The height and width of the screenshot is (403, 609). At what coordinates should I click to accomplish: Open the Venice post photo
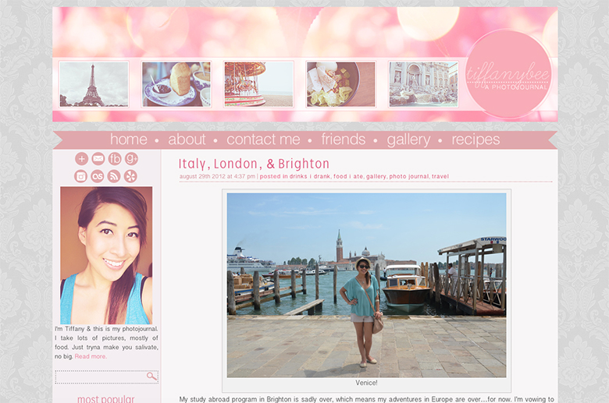point(366,285)
